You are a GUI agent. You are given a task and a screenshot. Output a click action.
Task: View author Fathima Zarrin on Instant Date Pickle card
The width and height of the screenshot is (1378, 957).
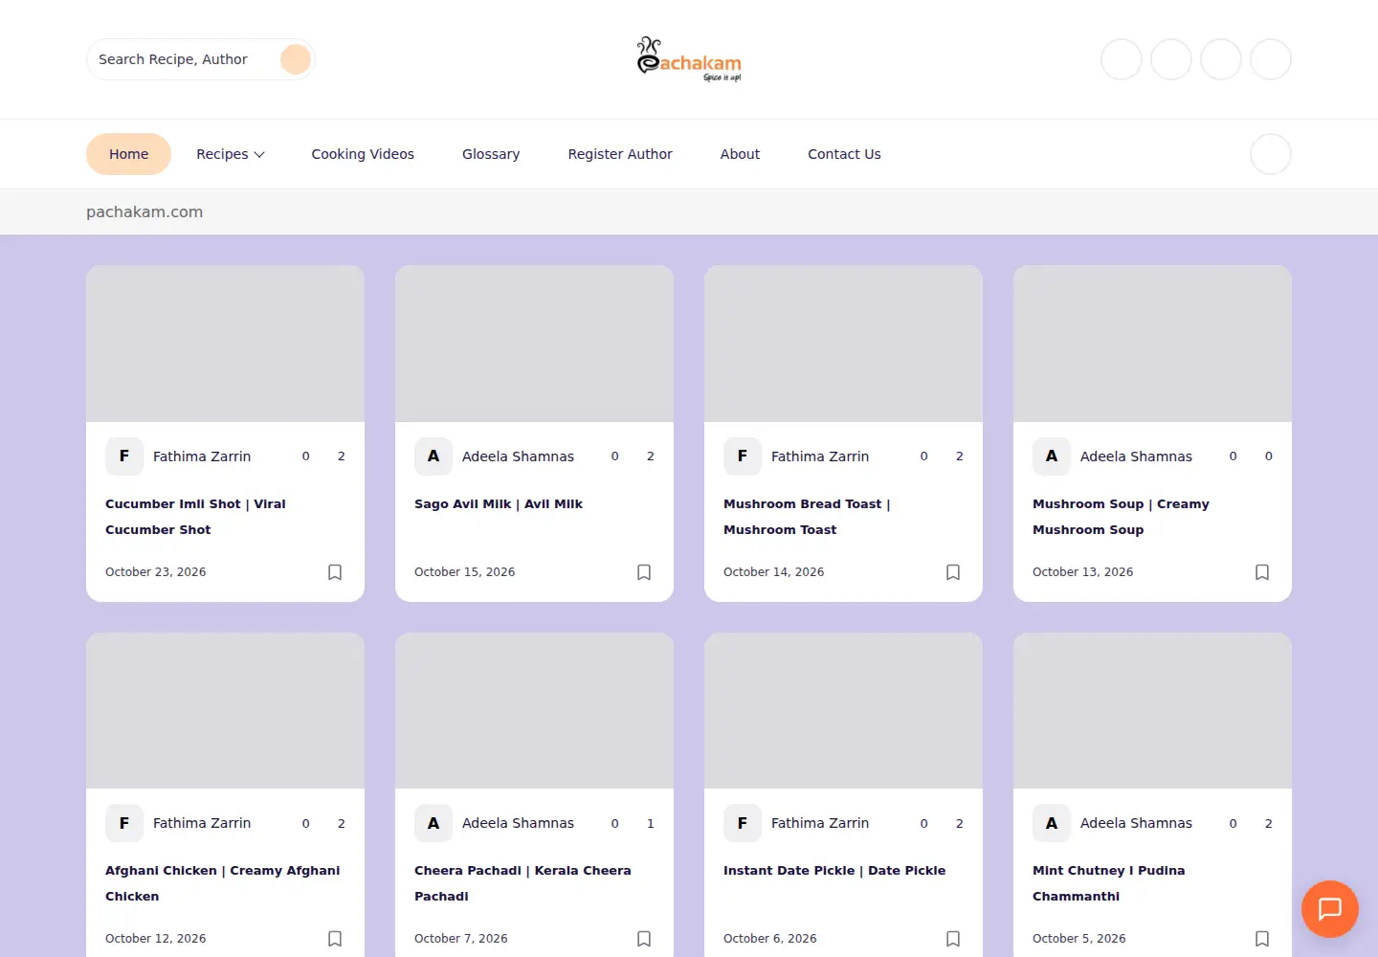click(x=820, y=823)
